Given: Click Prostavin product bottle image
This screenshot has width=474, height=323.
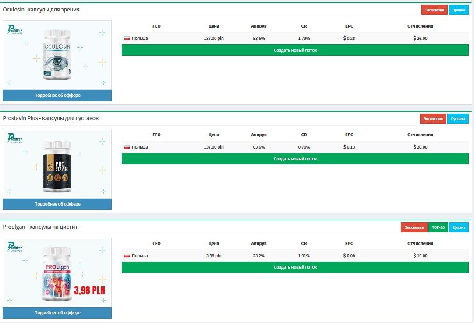Looking at the screenshot, I should tap(57, 167).
